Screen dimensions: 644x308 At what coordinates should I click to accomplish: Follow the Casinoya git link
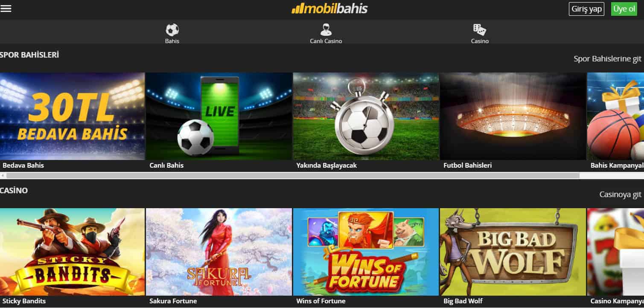tap(620, 195)
